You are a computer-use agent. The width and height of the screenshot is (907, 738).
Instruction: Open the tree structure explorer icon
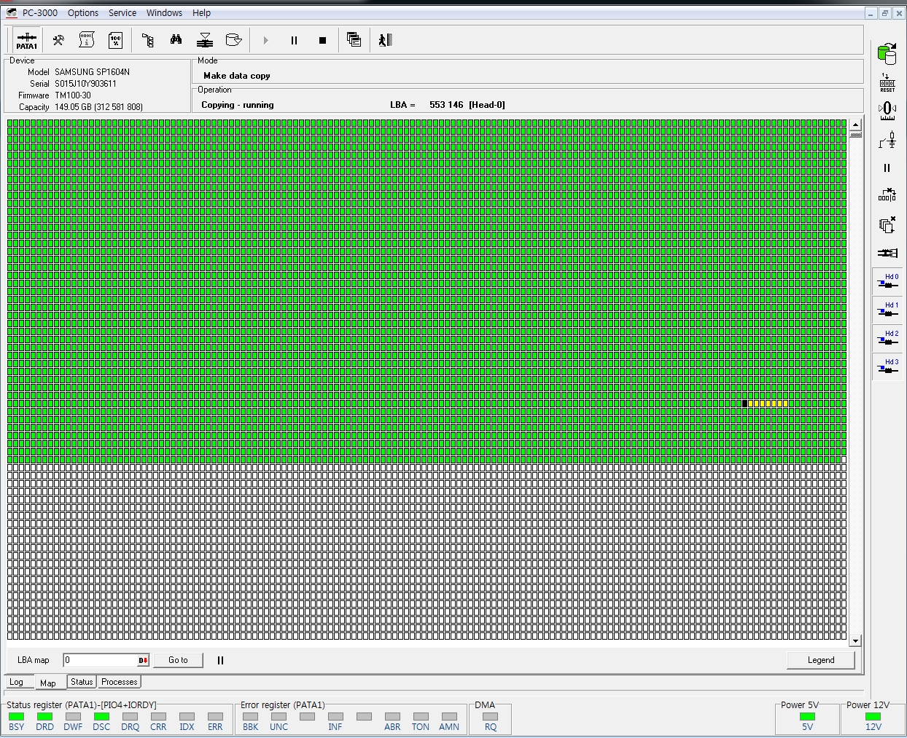pyautogui.click(x=148, y=40)
